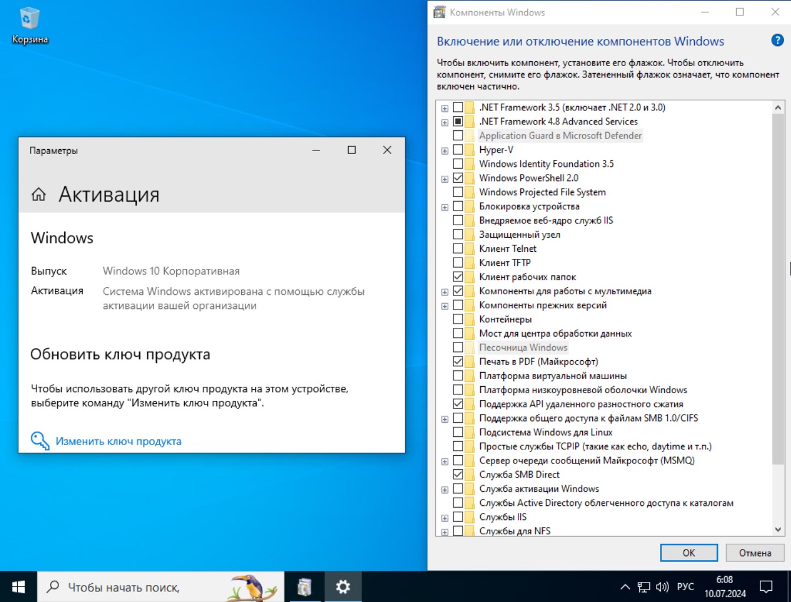Toggle the .NET Framework 4.8 Advanced Services checkbox
The height and width of the screenshot is (602, 791).
pos(458,121)
